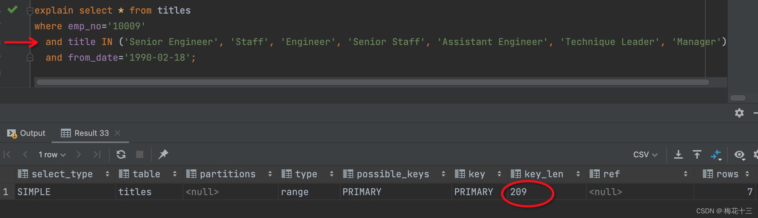Click the compare data arrows icon
The image size is (758, 218).
716,154
